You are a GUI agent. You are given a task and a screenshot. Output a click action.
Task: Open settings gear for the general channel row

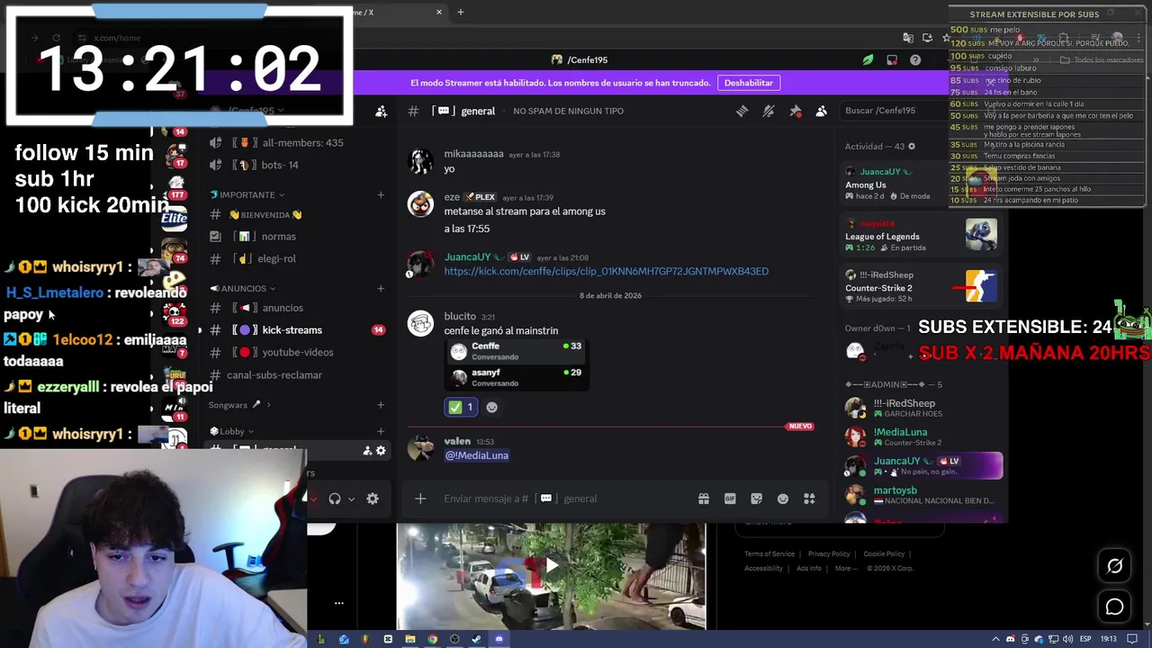381,450
